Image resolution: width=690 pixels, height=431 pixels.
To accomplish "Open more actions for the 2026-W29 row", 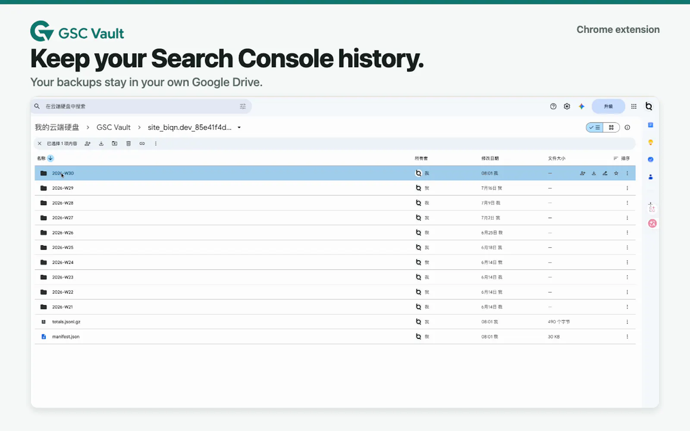I will (627, 188).
